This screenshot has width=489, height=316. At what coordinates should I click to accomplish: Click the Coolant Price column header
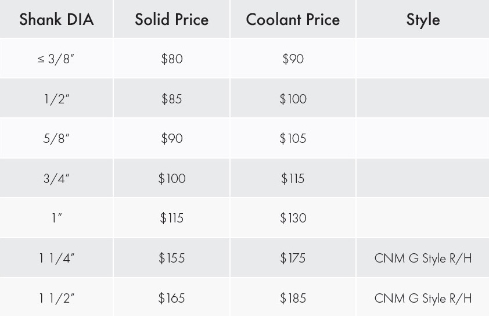pyautogui.click(x=293, y=19)
